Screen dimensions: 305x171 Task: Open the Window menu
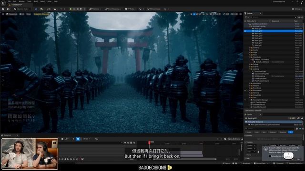pos(21,1)
